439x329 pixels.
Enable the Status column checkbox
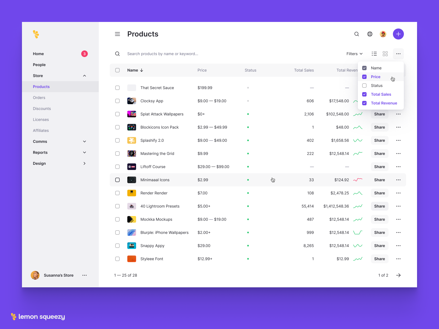tap(364, 86)
